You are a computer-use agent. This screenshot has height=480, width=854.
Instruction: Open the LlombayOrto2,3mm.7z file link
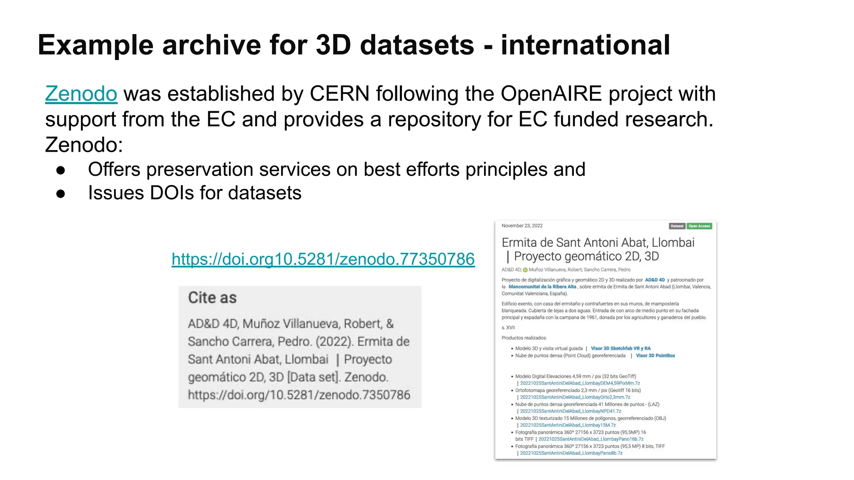tap(575, 397)
